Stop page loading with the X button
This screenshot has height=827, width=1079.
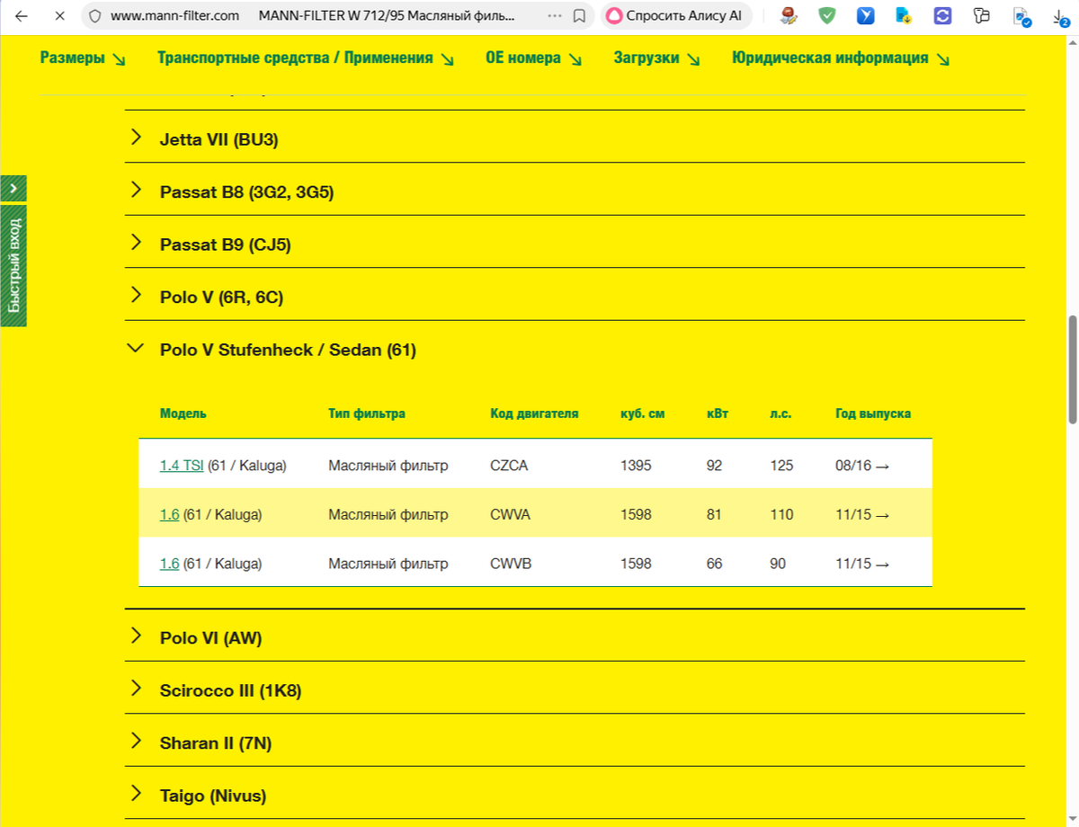(59, 16)
